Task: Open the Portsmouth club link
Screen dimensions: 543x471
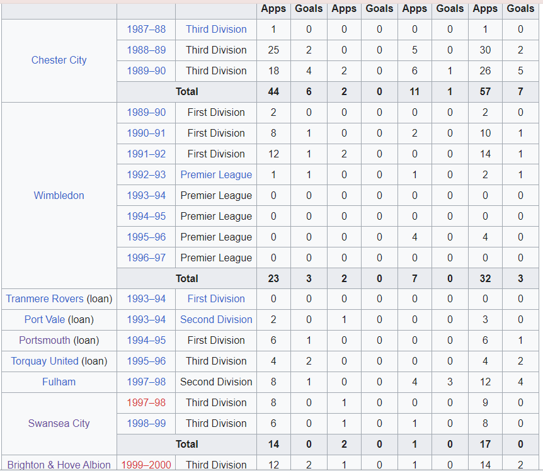Action: (x=45, y=340)
